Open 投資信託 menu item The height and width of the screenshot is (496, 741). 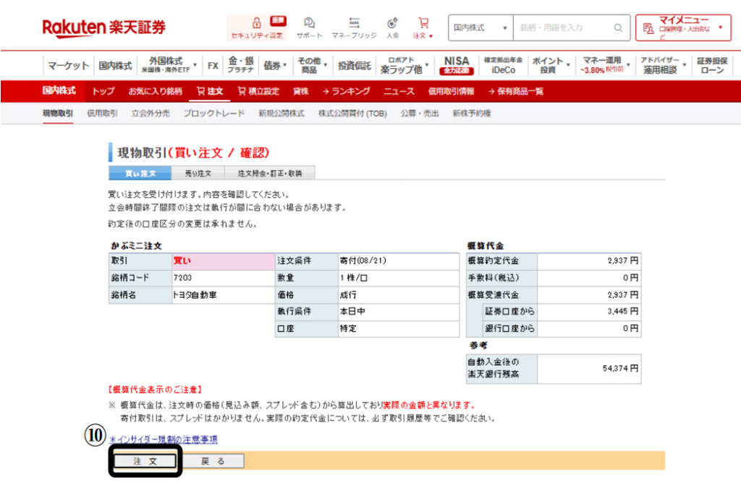coord(355,66)
